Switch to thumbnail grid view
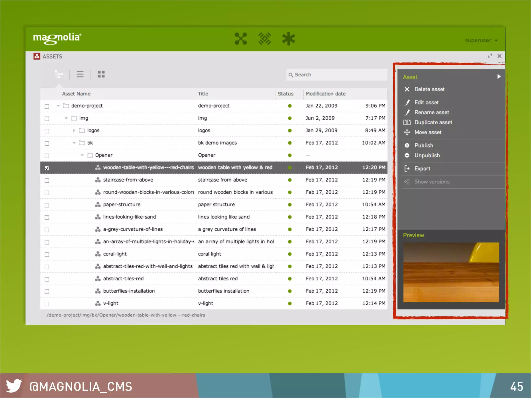Viewport: 531px width, 398px height. 101,74
